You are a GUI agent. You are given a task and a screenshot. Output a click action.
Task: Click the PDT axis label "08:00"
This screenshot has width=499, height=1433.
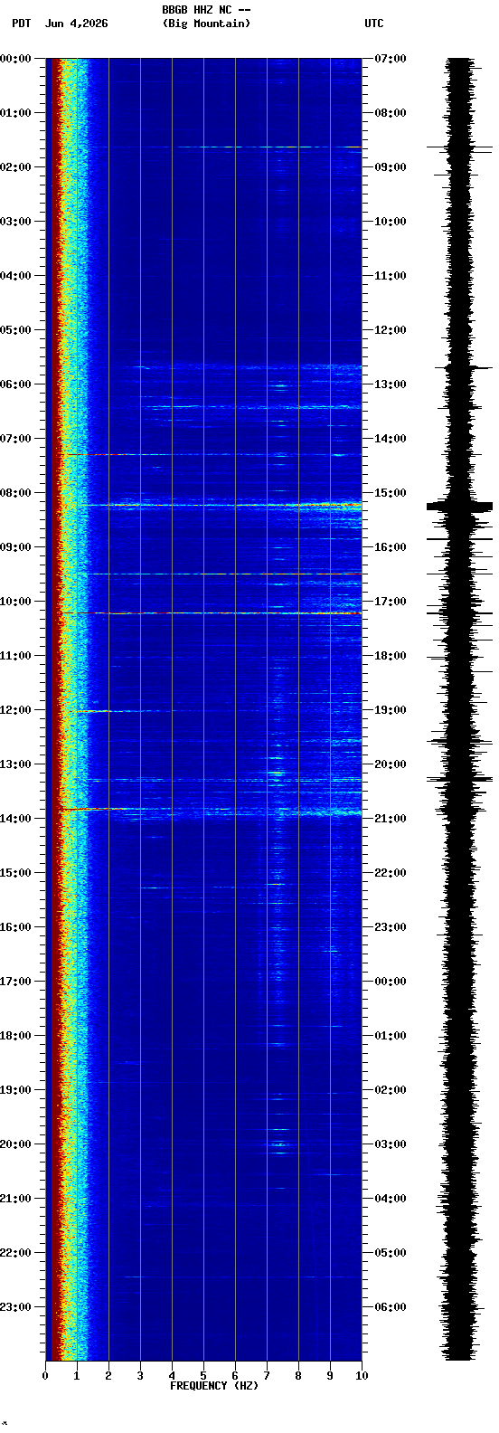(x=15, y=493)
